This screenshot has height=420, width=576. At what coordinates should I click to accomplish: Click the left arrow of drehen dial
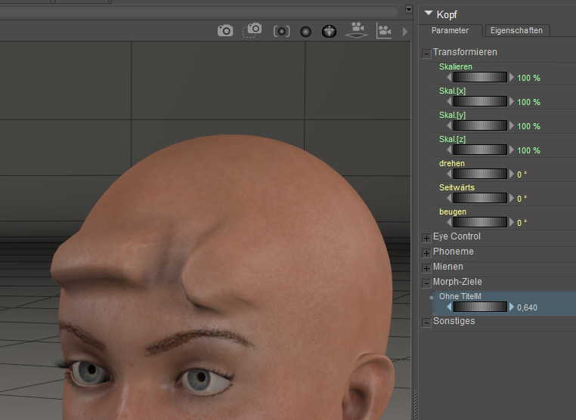click(x=450, y=174)
